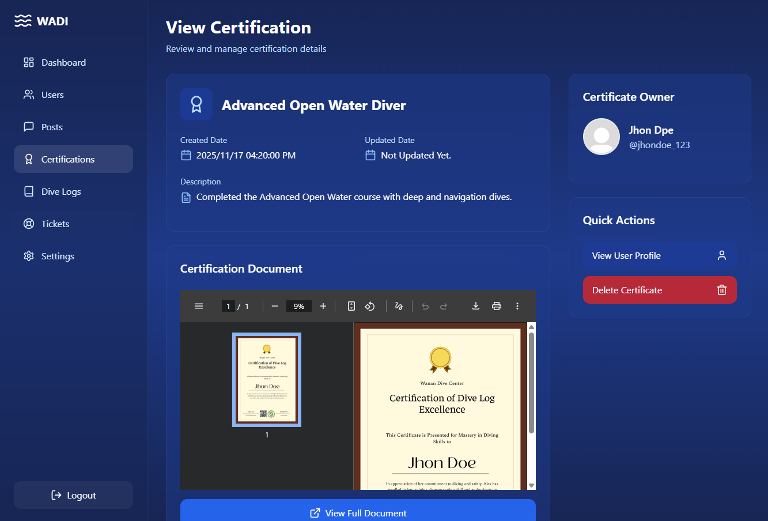
Task: Select the page 1 thumbnail
Action: (267, 379)
